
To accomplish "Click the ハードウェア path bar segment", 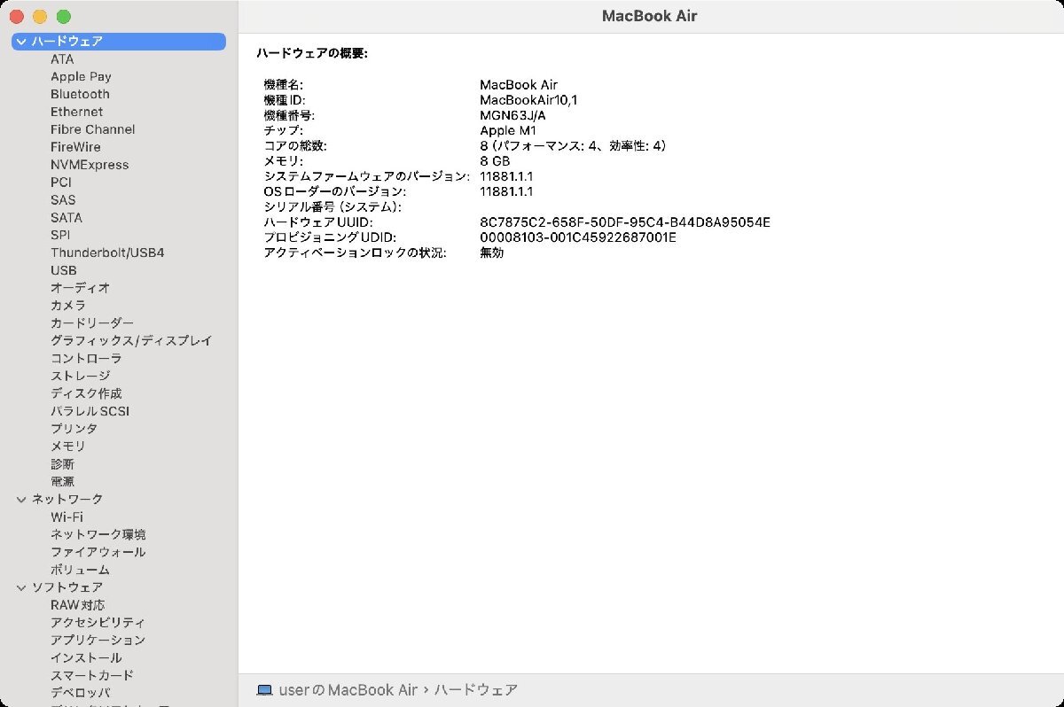I will click(475, 689).
